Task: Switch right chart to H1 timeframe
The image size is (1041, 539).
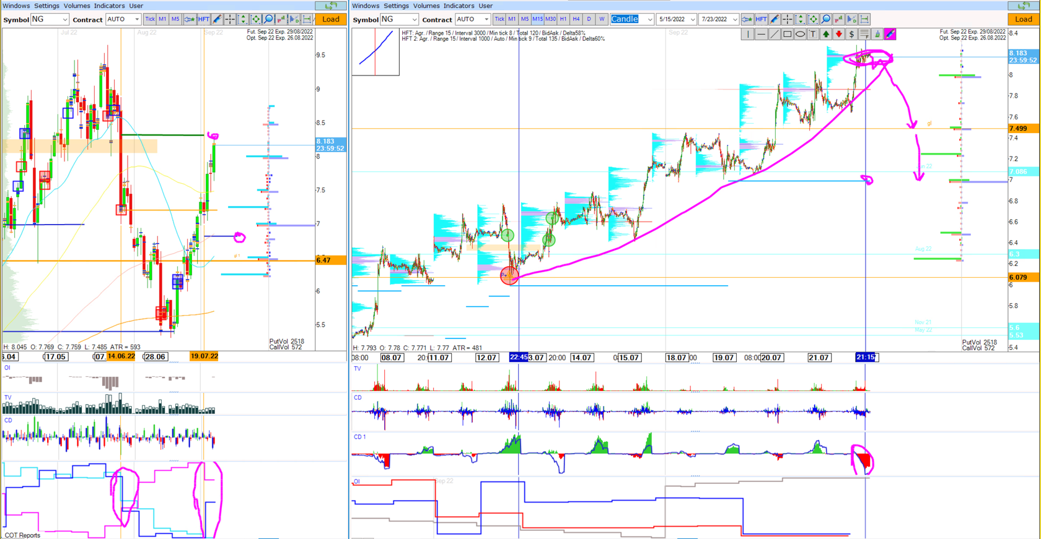Action: 563,19
